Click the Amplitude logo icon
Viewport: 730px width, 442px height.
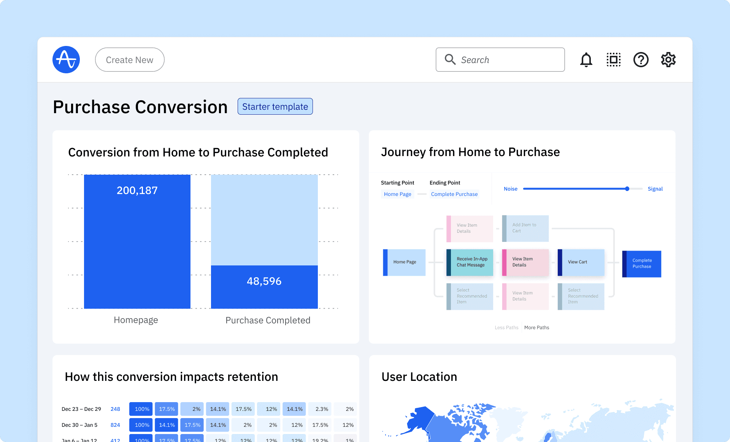click(66, 60)
